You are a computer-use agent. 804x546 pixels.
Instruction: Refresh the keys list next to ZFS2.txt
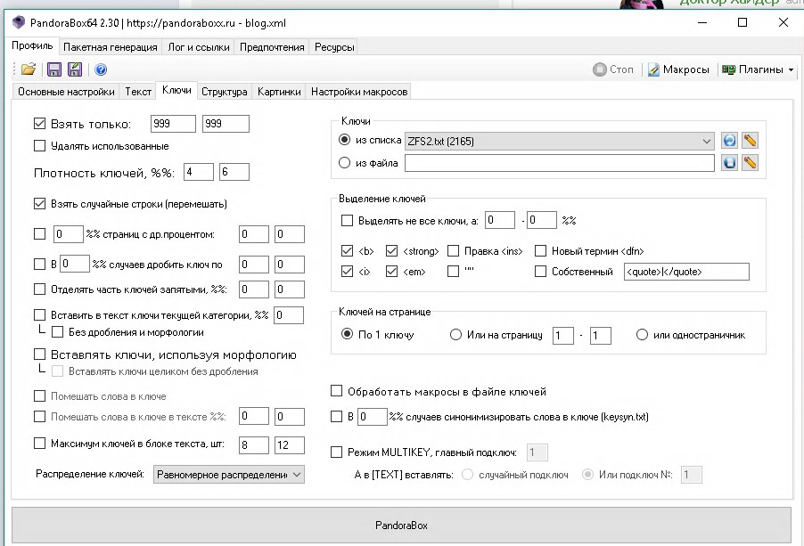pyautogui.click(x=729, y=141)
